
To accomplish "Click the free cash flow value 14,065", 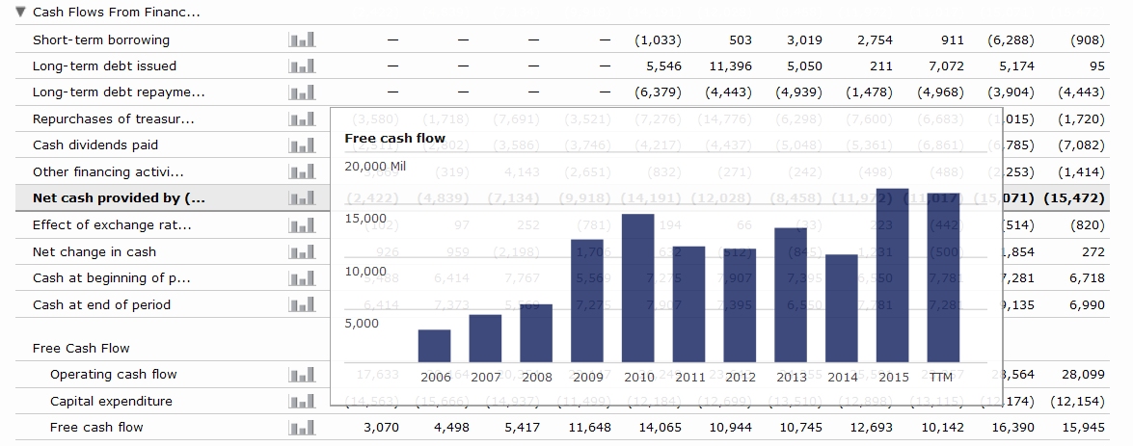I will pyautogui.click(x=660, y=428).
